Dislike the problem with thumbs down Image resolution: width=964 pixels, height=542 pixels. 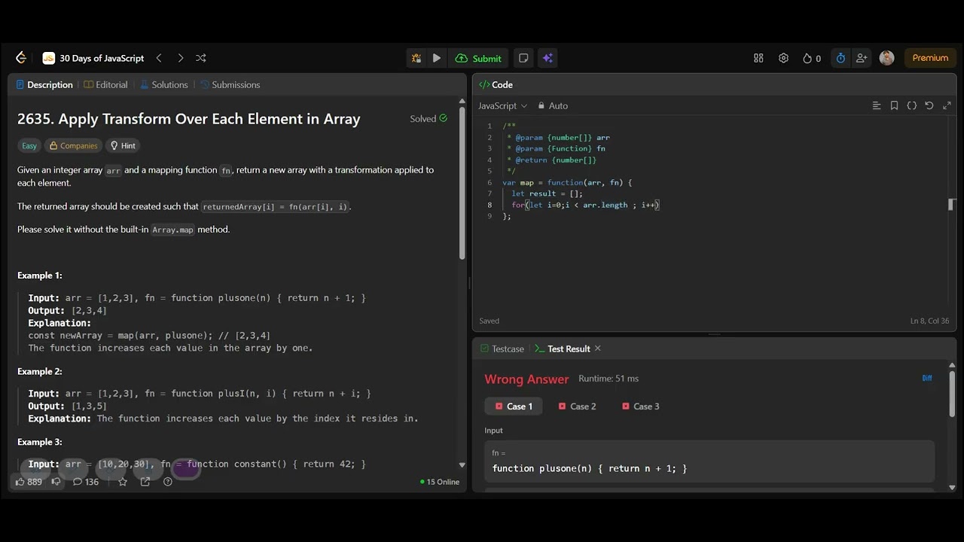56,482
